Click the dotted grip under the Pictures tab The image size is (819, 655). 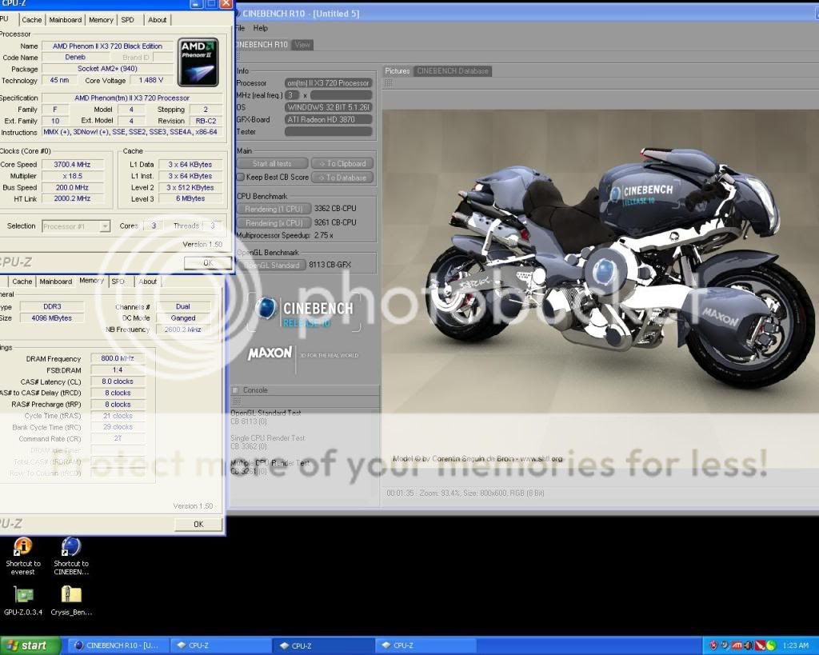(x=388, y=82)
